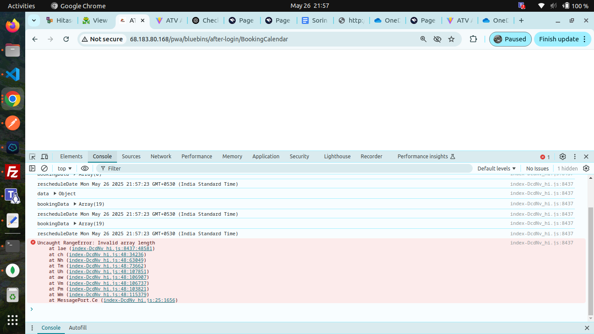Open Default levels dropdown
The image size is (594, 334).
(497, 168)
